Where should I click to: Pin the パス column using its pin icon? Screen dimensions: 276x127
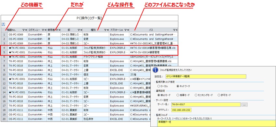[177, 30]
